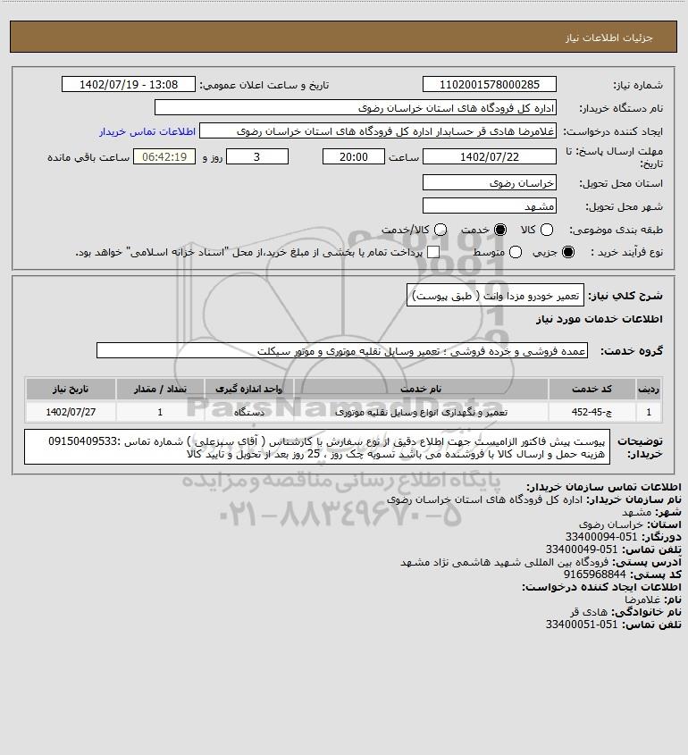Click the buyer notes text box

pos(317,448)
